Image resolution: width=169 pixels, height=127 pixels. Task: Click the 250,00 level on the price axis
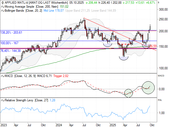coord(162,19)
